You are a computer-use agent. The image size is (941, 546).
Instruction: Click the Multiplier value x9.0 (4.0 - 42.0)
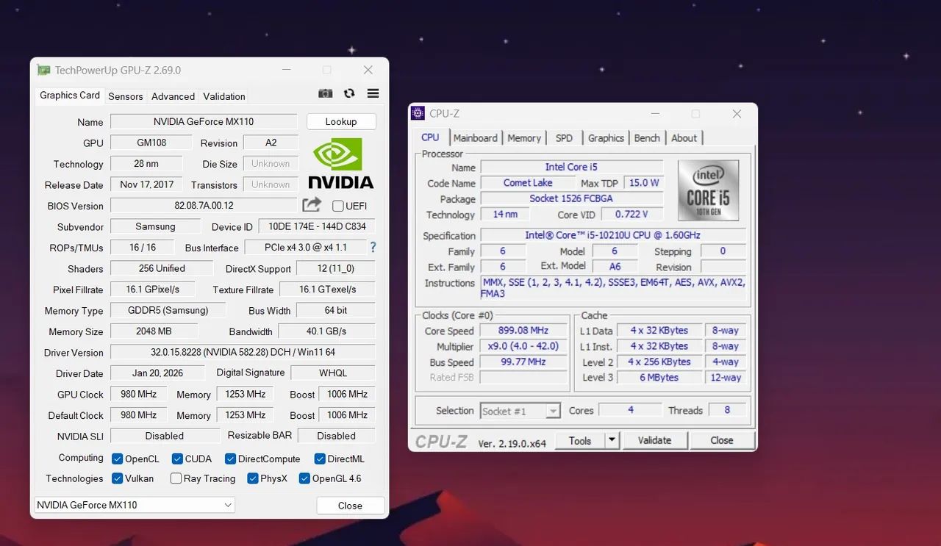tap(523, 346)
